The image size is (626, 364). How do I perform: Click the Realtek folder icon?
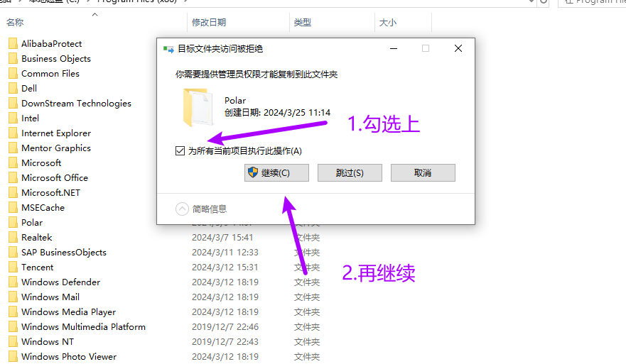point(14,237)
